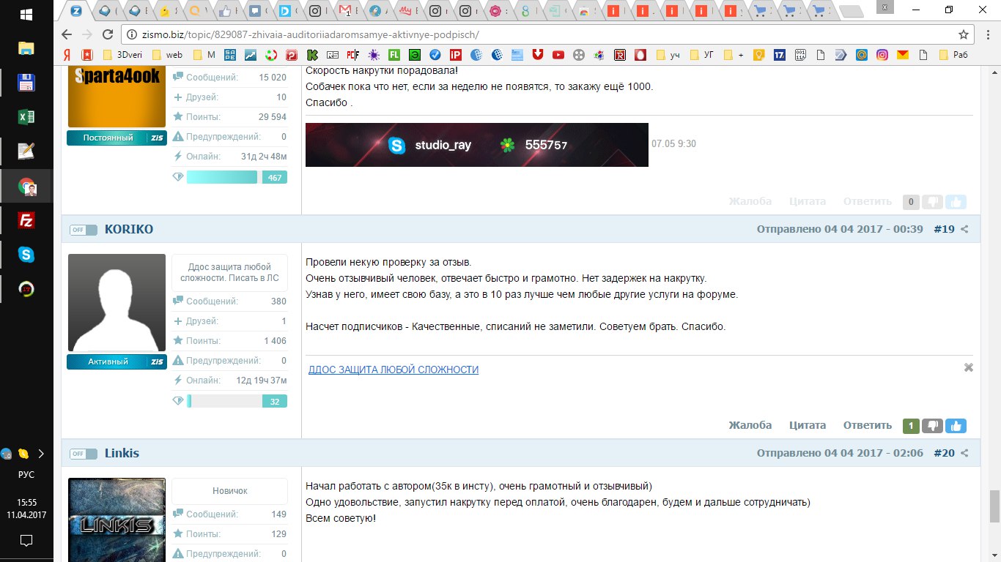Hide KORIKO's signature with the X
The width and height of the screenshot is (1001, 562).
(x=968, y=367)
